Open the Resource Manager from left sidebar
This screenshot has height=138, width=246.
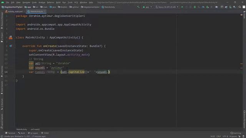coord(2,20)
